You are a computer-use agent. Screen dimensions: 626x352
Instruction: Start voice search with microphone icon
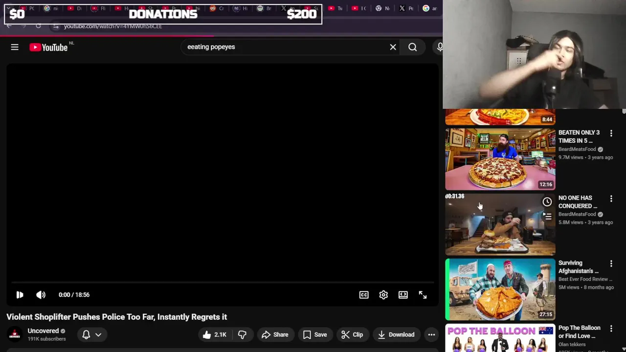440,47
